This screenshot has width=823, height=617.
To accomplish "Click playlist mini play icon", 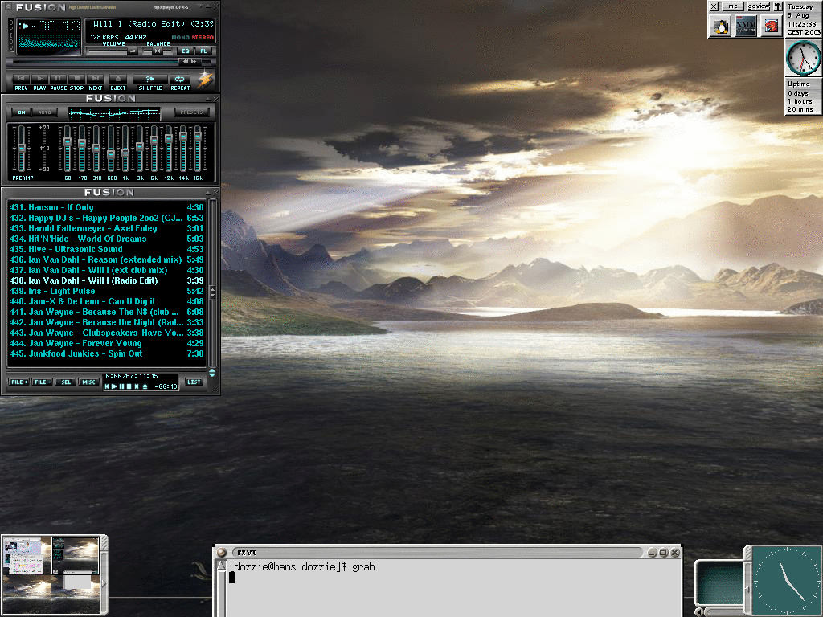I will 114,386.
